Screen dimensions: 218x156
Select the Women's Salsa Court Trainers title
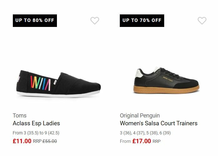tap(159, 123)
